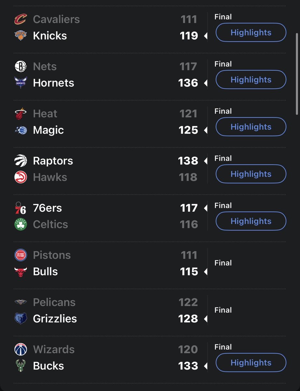Click the vertical scrollbar thumb

[297, 73]
